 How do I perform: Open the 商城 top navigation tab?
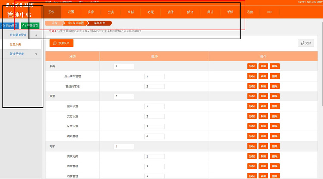tap(131, 12)
